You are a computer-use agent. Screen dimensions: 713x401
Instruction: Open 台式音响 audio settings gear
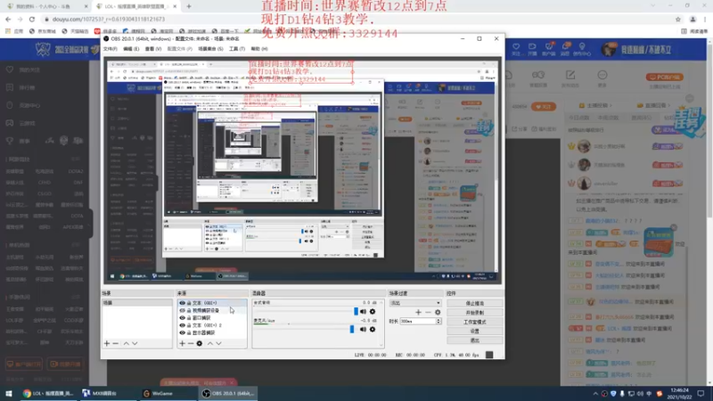click(x=373, y=312)
